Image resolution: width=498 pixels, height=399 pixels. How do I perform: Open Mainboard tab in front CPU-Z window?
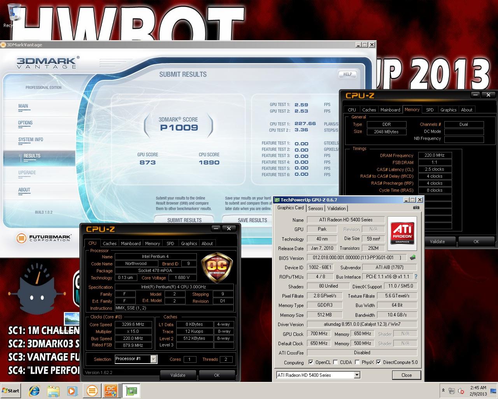[131, 244]
